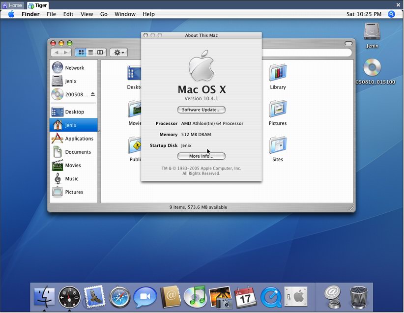Click AMD Athlon(tm) 64 Processor text

point(212,123)
